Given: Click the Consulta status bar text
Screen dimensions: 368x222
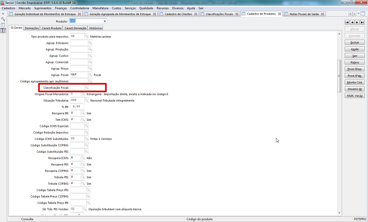Looking at the screenshot, I should click(27, 219).
